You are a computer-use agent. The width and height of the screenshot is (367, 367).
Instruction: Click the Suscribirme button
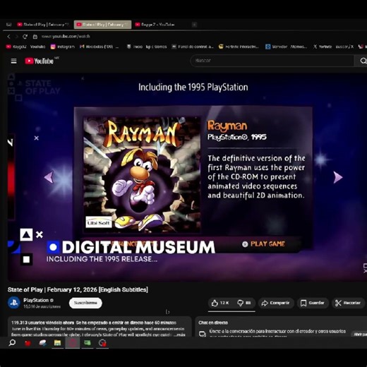tap(85, 303)
